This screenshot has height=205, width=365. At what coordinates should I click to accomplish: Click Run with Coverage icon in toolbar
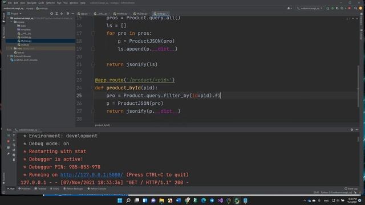[x=337, y=8]
